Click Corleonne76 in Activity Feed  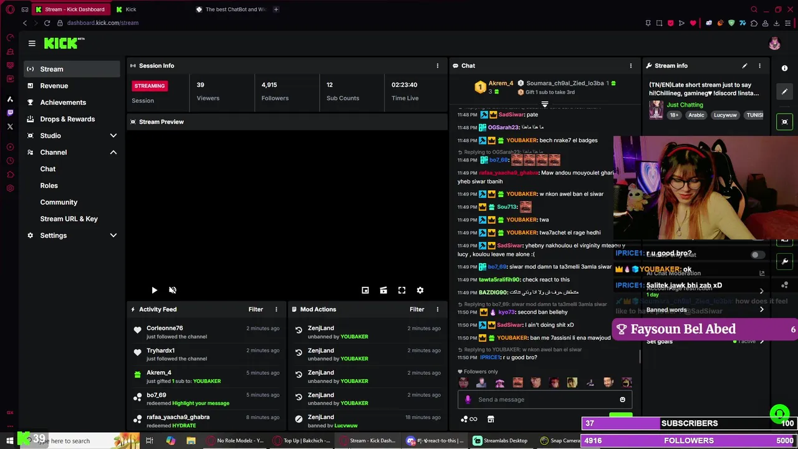pos(165,328)
